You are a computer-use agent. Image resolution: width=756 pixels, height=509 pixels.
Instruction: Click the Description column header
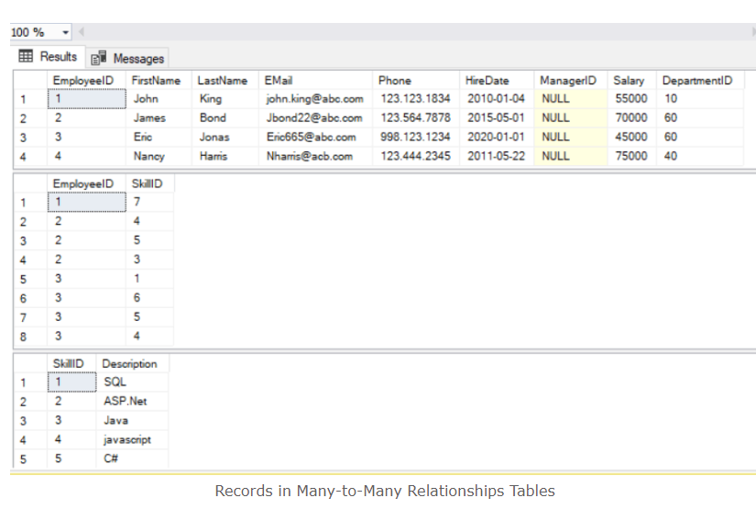click(129, 364)
